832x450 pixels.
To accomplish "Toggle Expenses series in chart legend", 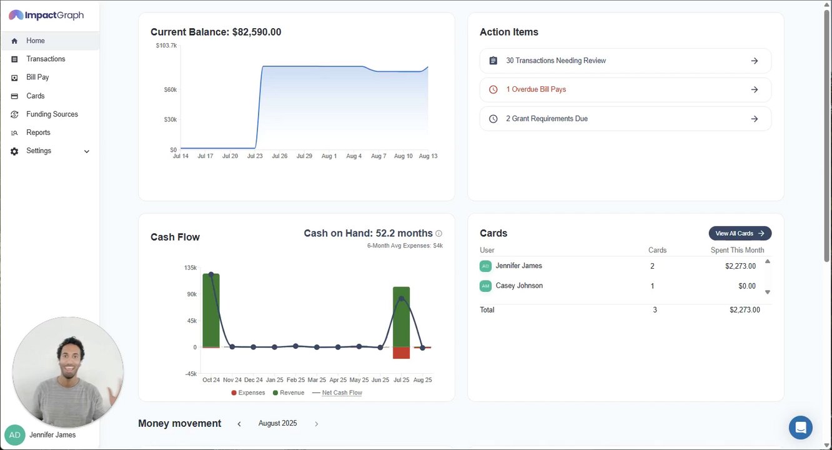I will click(x=249, y=392).
